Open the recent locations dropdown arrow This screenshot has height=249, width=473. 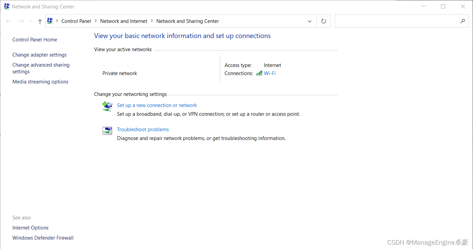coord(31,21)
